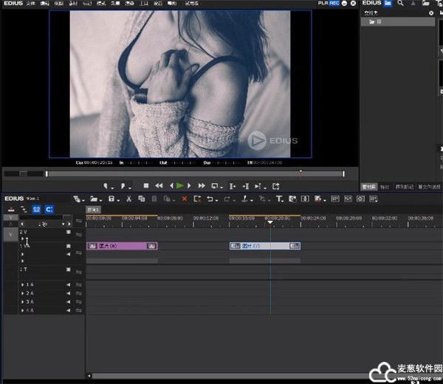Expand audio track 2 A
Image resolution: width=443 pixels, height=384 pixels.
pyautogui.click(x=23, y=293)
